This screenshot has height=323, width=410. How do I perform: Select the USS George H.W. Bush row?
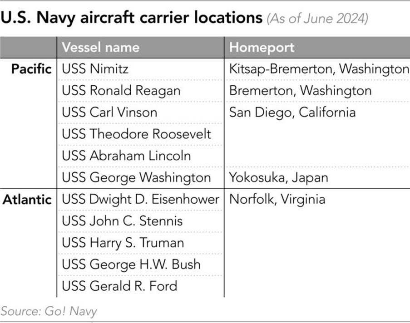[x=131, y=264]
